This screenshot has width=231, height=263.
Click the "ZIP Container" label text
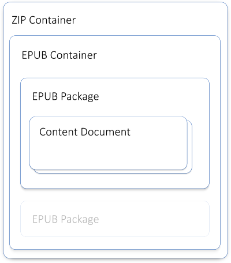pos(44,20)
